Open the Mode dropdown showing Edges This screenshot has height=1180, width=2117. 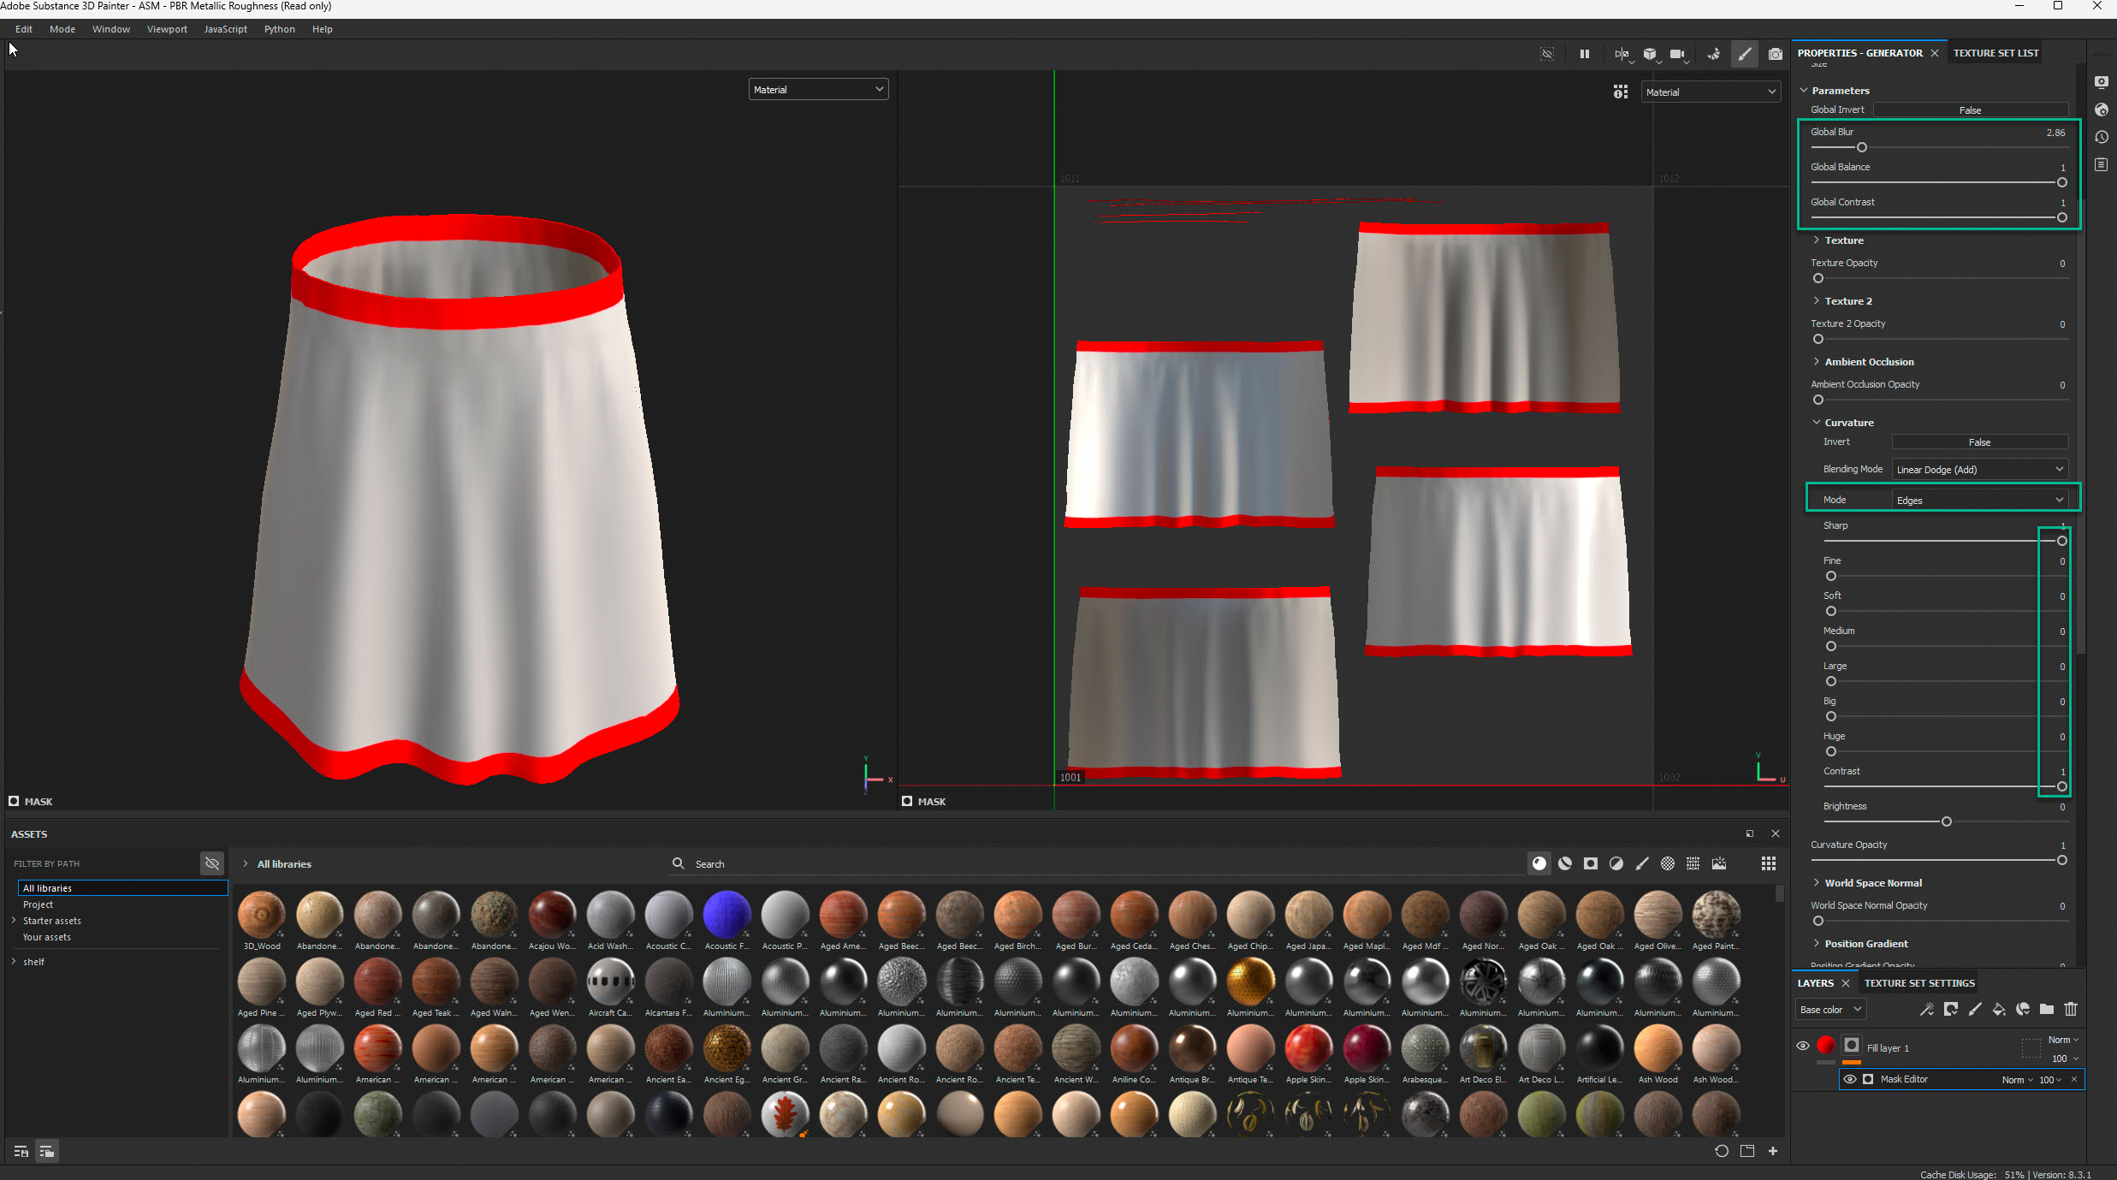1979,499
